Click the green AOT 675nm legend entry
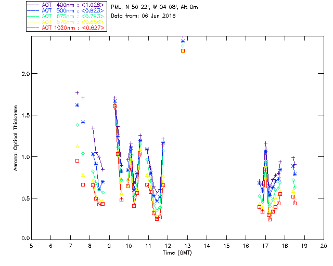 point(69,17)
